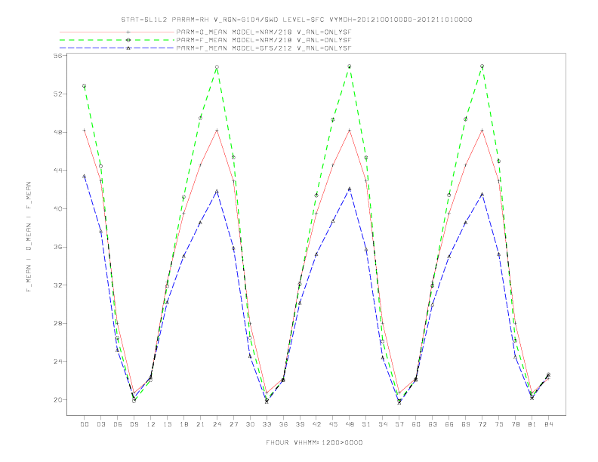Click x-axis hour label 54
The width and height of the screenshot is (598, 462).
point(383,424)
